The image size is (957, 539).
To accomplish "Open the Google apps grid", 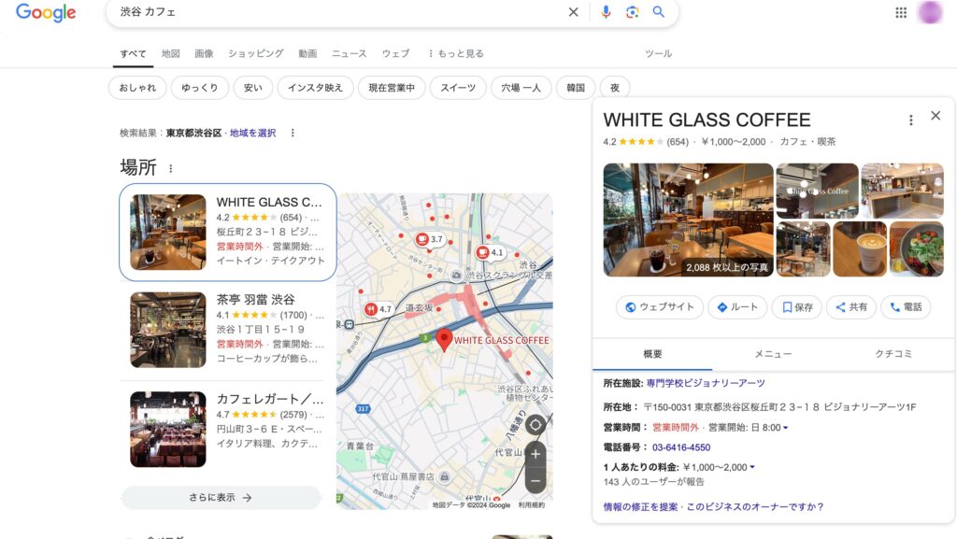I will (901, 12).
